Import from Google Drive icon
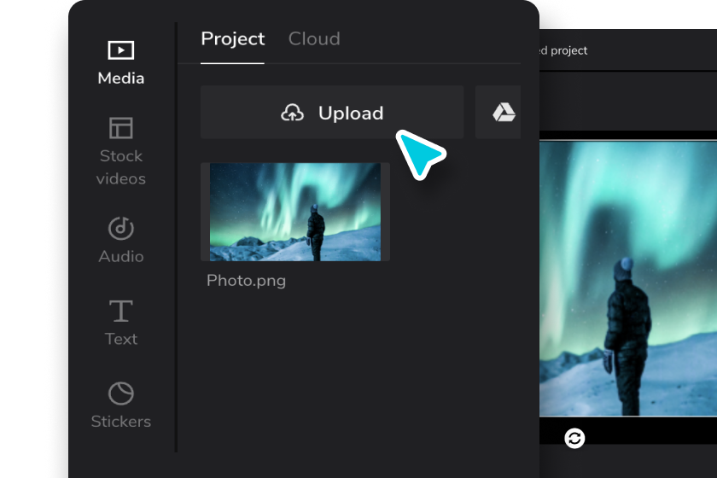The width and height of the screenshot is (717, 478). (504, 113)
